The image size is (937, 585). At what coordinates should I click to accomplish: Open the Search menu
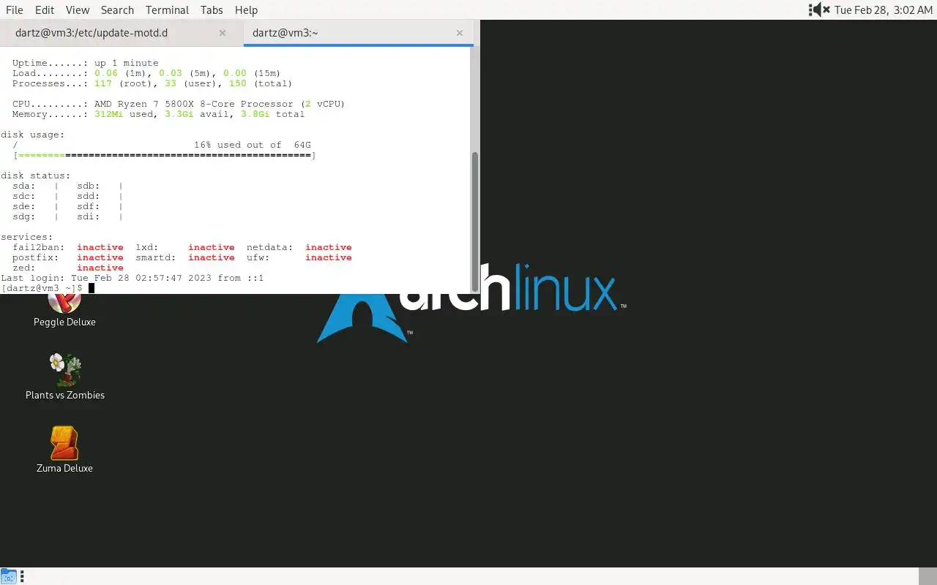tap(117, 10)
